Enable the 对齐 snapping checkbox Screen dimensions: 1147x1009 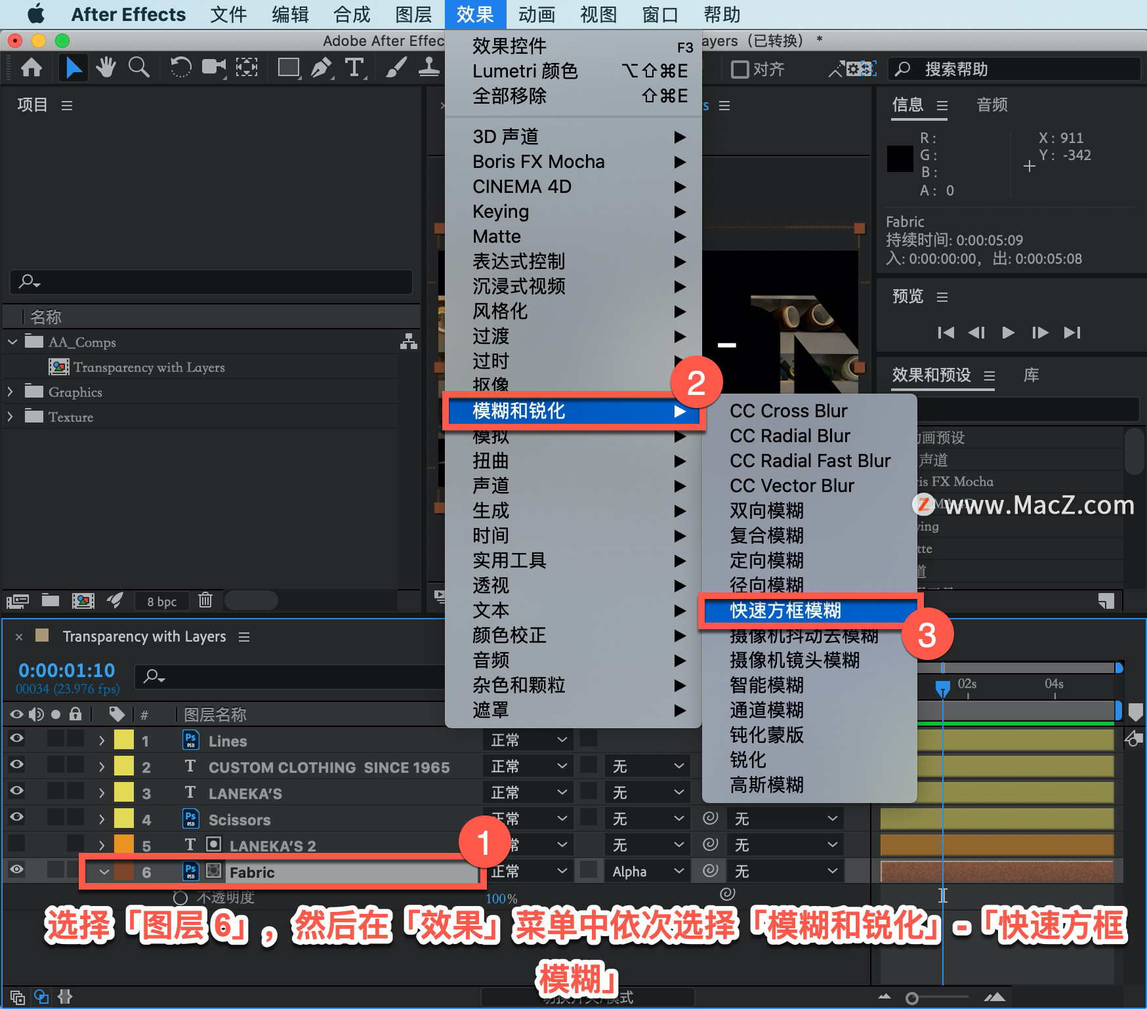pyautogui.click(x=740, y=69)
